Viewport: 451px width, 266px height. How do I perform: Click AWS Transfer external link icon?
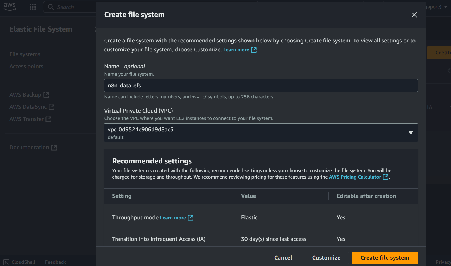tap(49, 119)
